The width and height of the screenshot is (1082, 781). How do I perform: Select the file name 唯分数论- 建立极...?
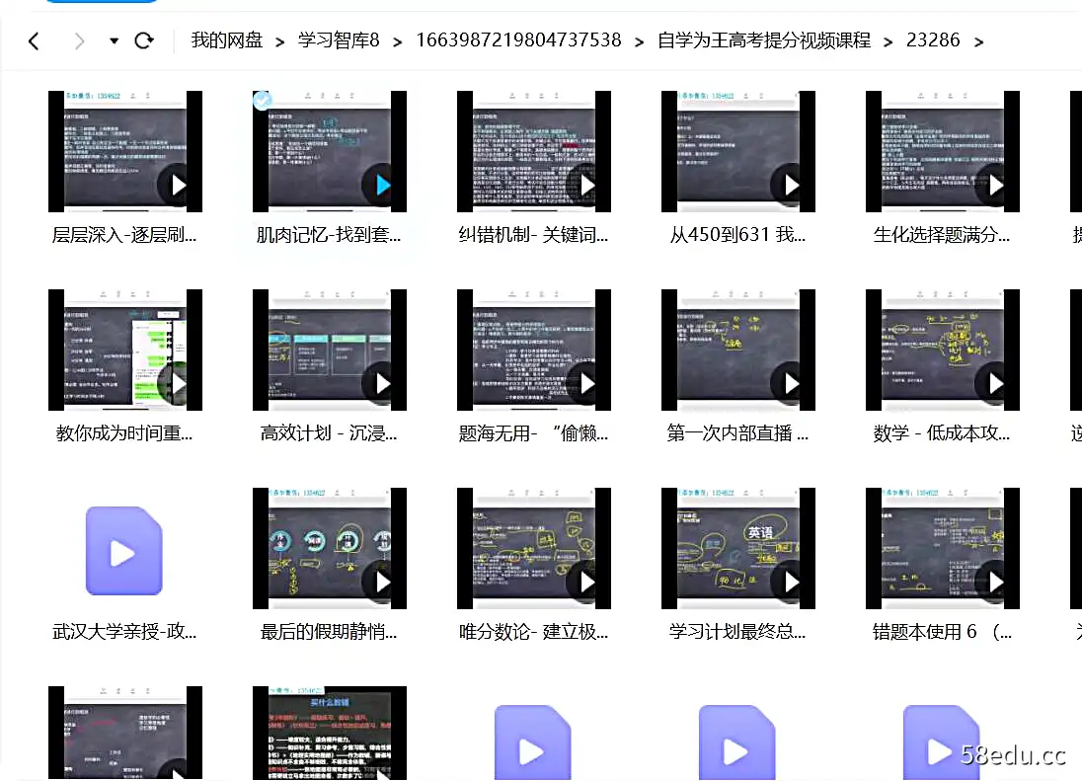coord(533,631)
